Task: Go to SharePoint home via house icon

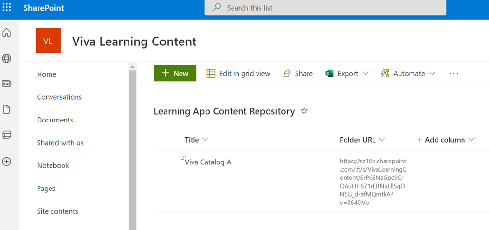Action: coord(7,32)
